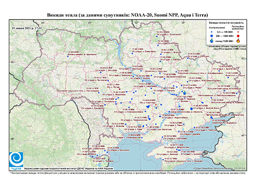Click the institute name text beside the logo

pos(69,169)
